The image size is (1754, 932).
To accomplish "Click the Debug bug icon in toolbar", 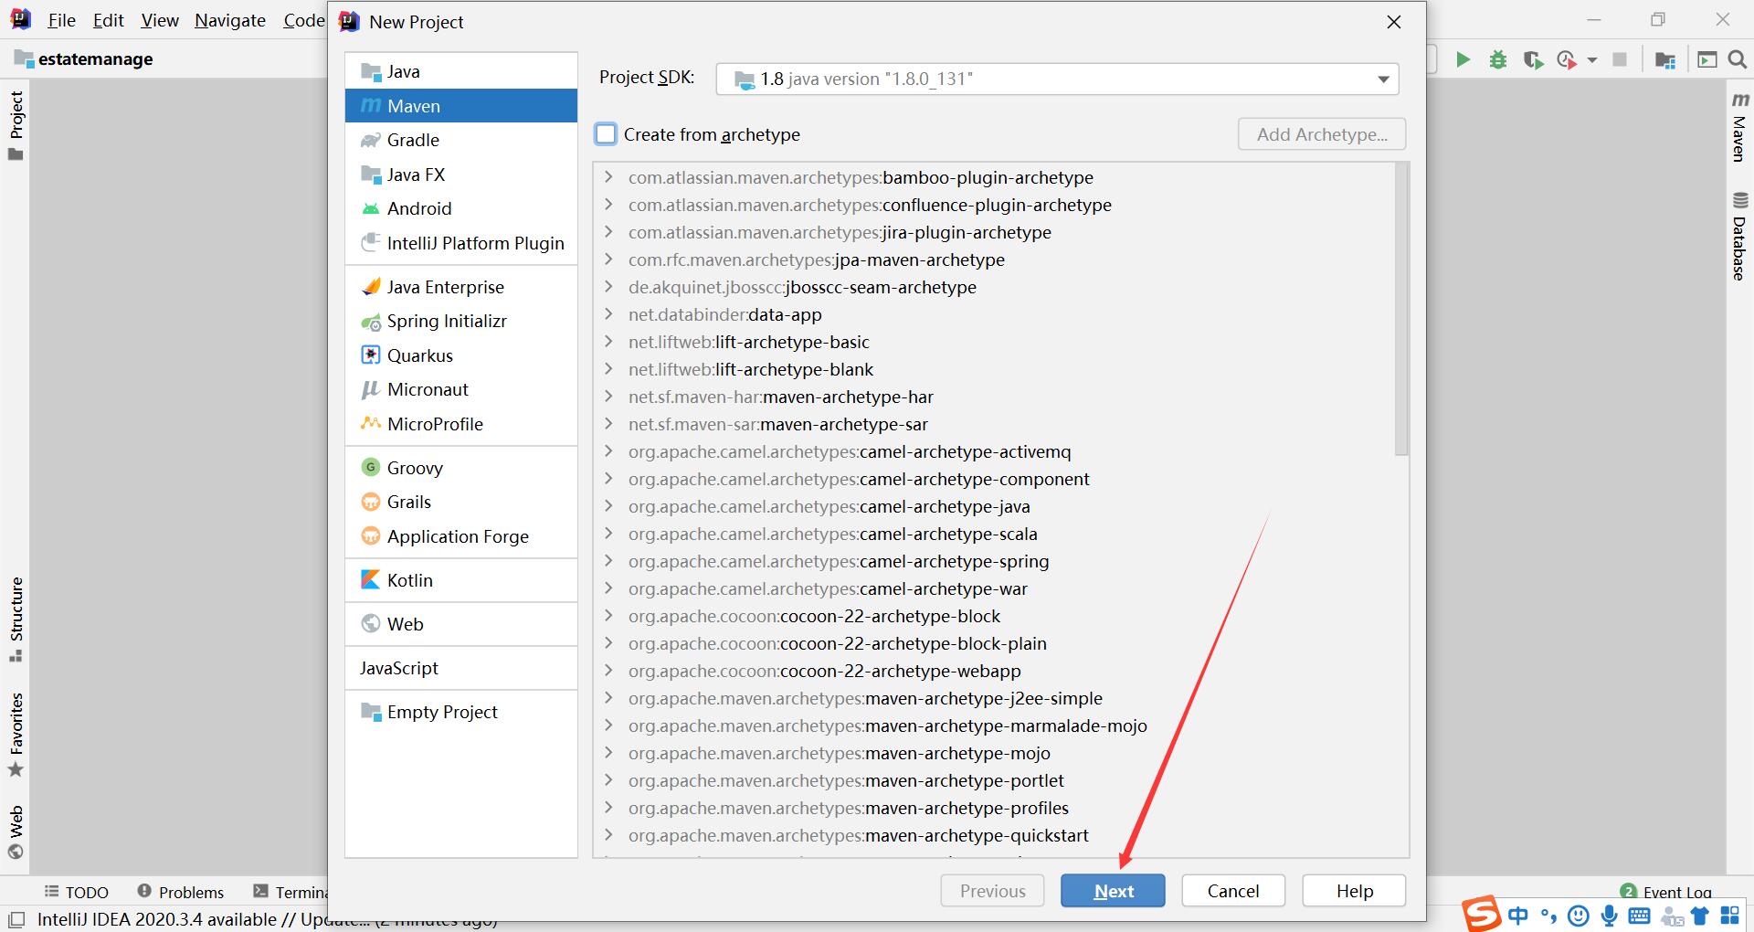I will click(1498, 59).
